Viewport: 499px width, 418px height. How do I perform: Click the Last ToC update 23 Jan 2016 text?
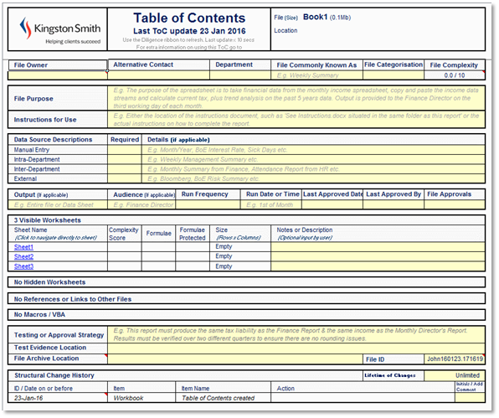(189, 31)
